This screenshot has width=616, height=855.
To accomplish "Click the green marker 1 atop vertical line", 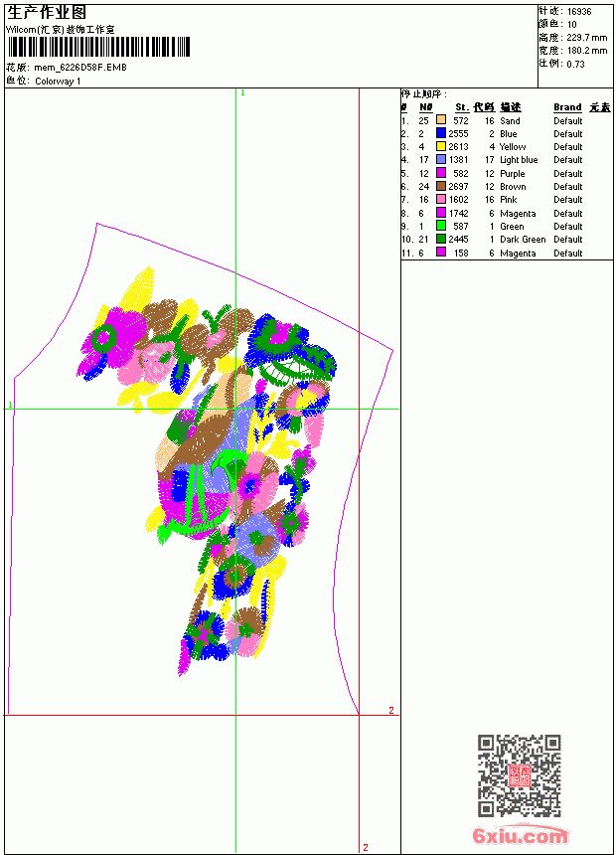I will [242, 93].
